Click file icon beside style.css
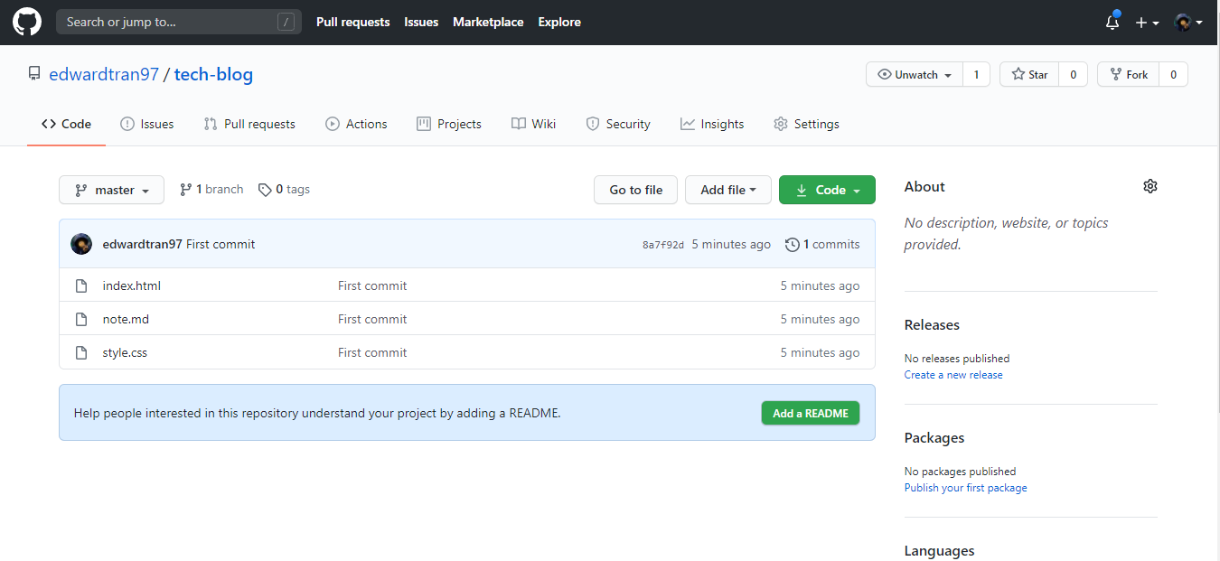The width and height of the screenshot is (1220, 561). (81, 352)
